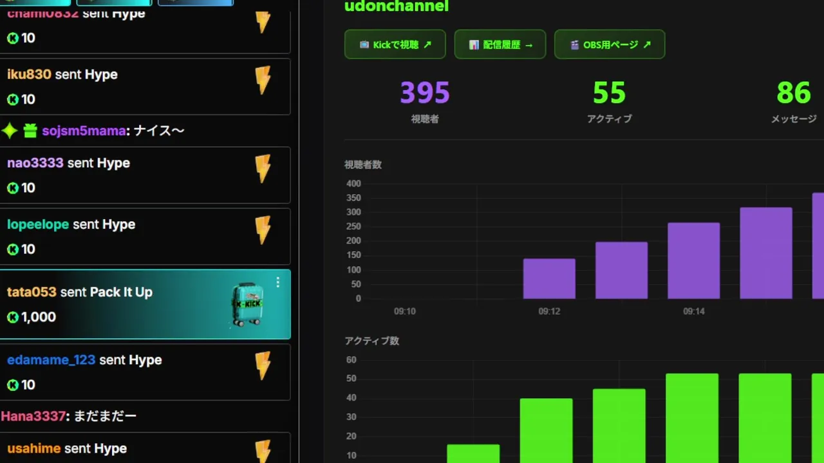
Task: Click the tallest fully visible purple viewer bar
Action: pyautogui.click(x=766, y=253)
